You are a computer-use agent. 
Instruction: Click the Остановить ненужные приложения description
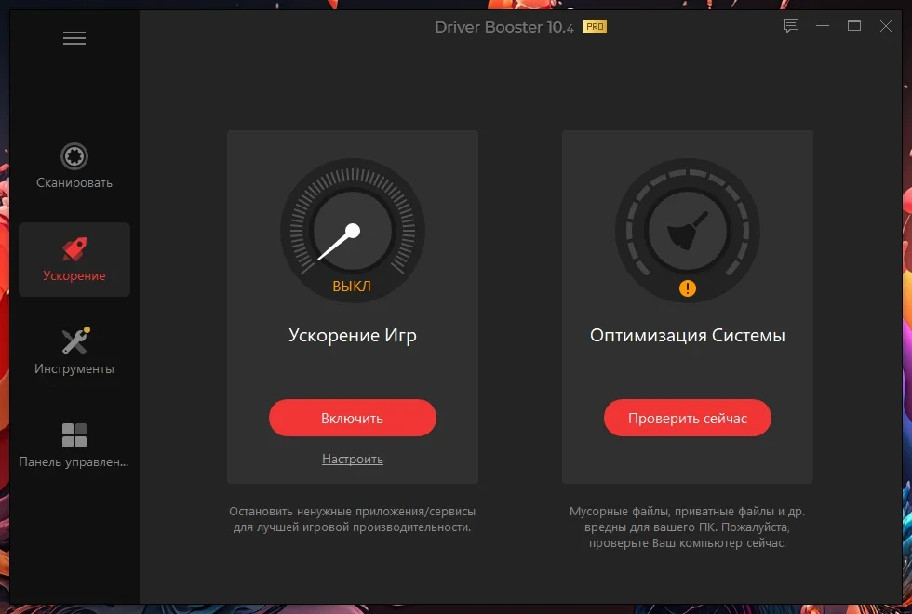click(x=353, y=519)
